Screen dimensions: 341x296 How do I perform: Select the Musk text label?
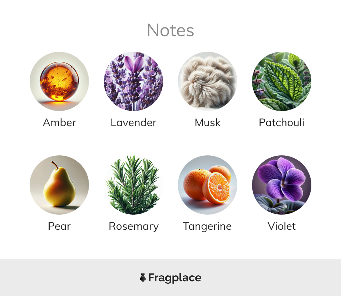[208, 122]
